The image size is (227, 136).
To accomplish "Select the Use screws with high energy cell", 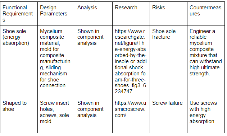I will (206, 115).
